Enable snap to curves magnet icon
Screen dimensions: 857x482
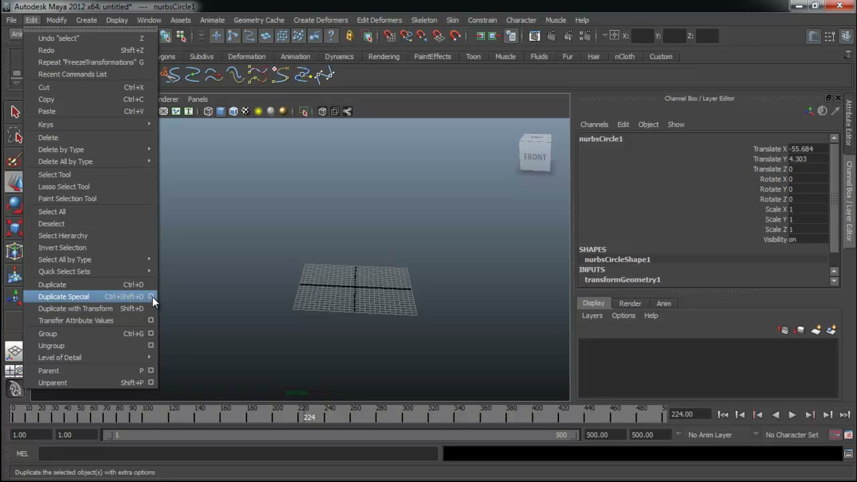406,36
